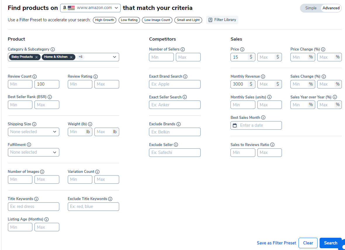Click info icon next to Category & Subcategory
The width and height of the screenshot is (345, 250).
click(53, 49)
